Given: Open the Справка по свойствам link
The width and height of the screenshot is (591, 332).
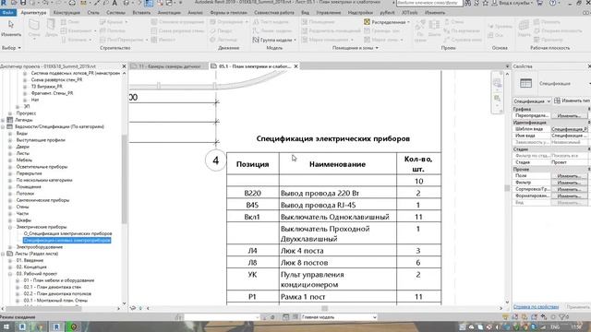Looking at the screenshot, I should tap(536, 307).
